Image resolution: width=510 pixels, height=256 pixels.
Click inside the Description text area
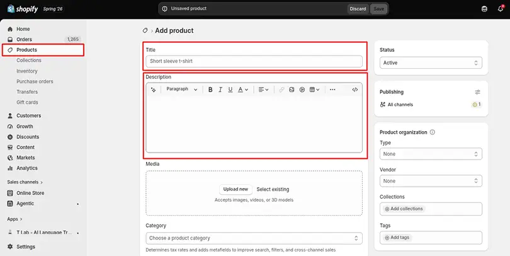tap(254, 124)
